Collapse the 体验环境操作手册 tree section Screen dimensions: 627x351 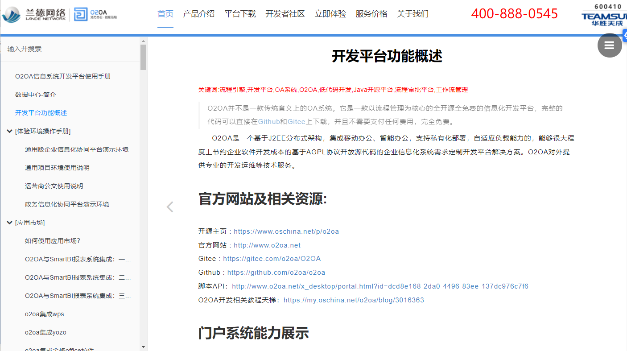10,131
